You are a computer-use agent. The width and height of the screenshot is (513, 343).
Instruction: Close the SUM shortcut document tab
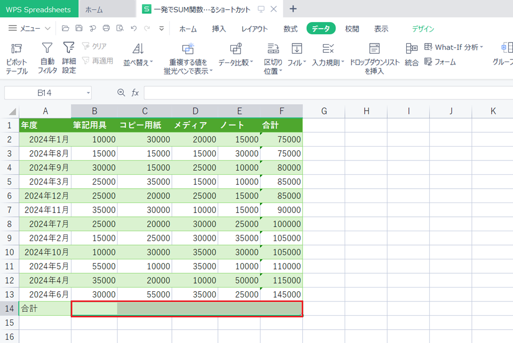[273, 9]
